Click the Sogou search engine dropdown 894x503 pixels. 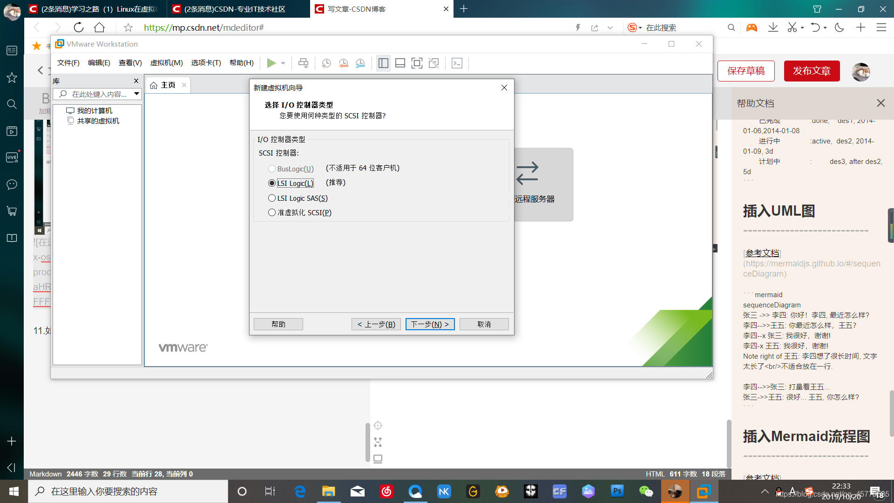tap(635, 27)
